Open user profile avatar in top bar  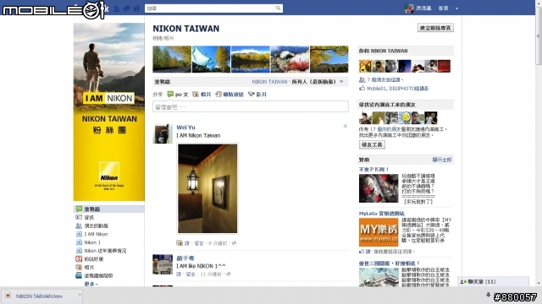click(409, 8)
